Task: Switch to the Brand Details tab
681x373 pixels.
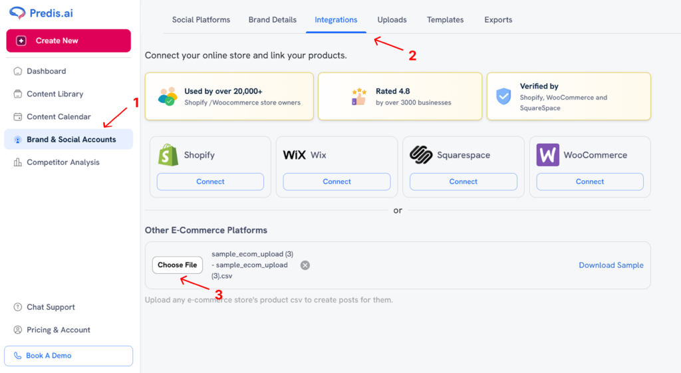Action: click(273, 20)
